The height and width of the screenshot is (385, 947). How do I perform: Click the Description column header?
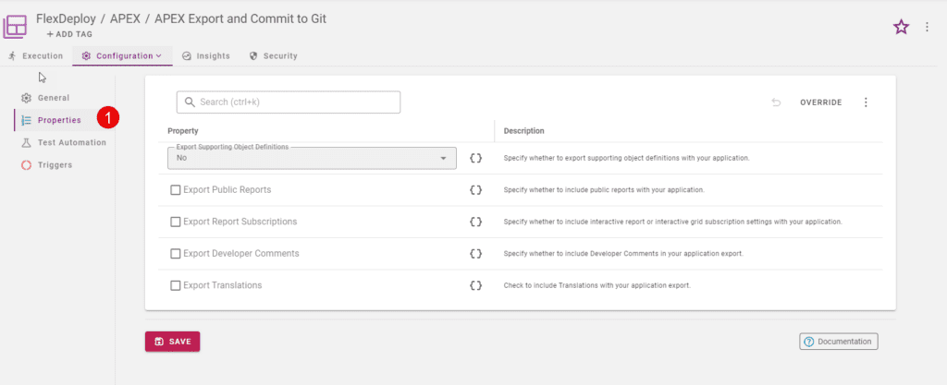click(x=523, y=131)
